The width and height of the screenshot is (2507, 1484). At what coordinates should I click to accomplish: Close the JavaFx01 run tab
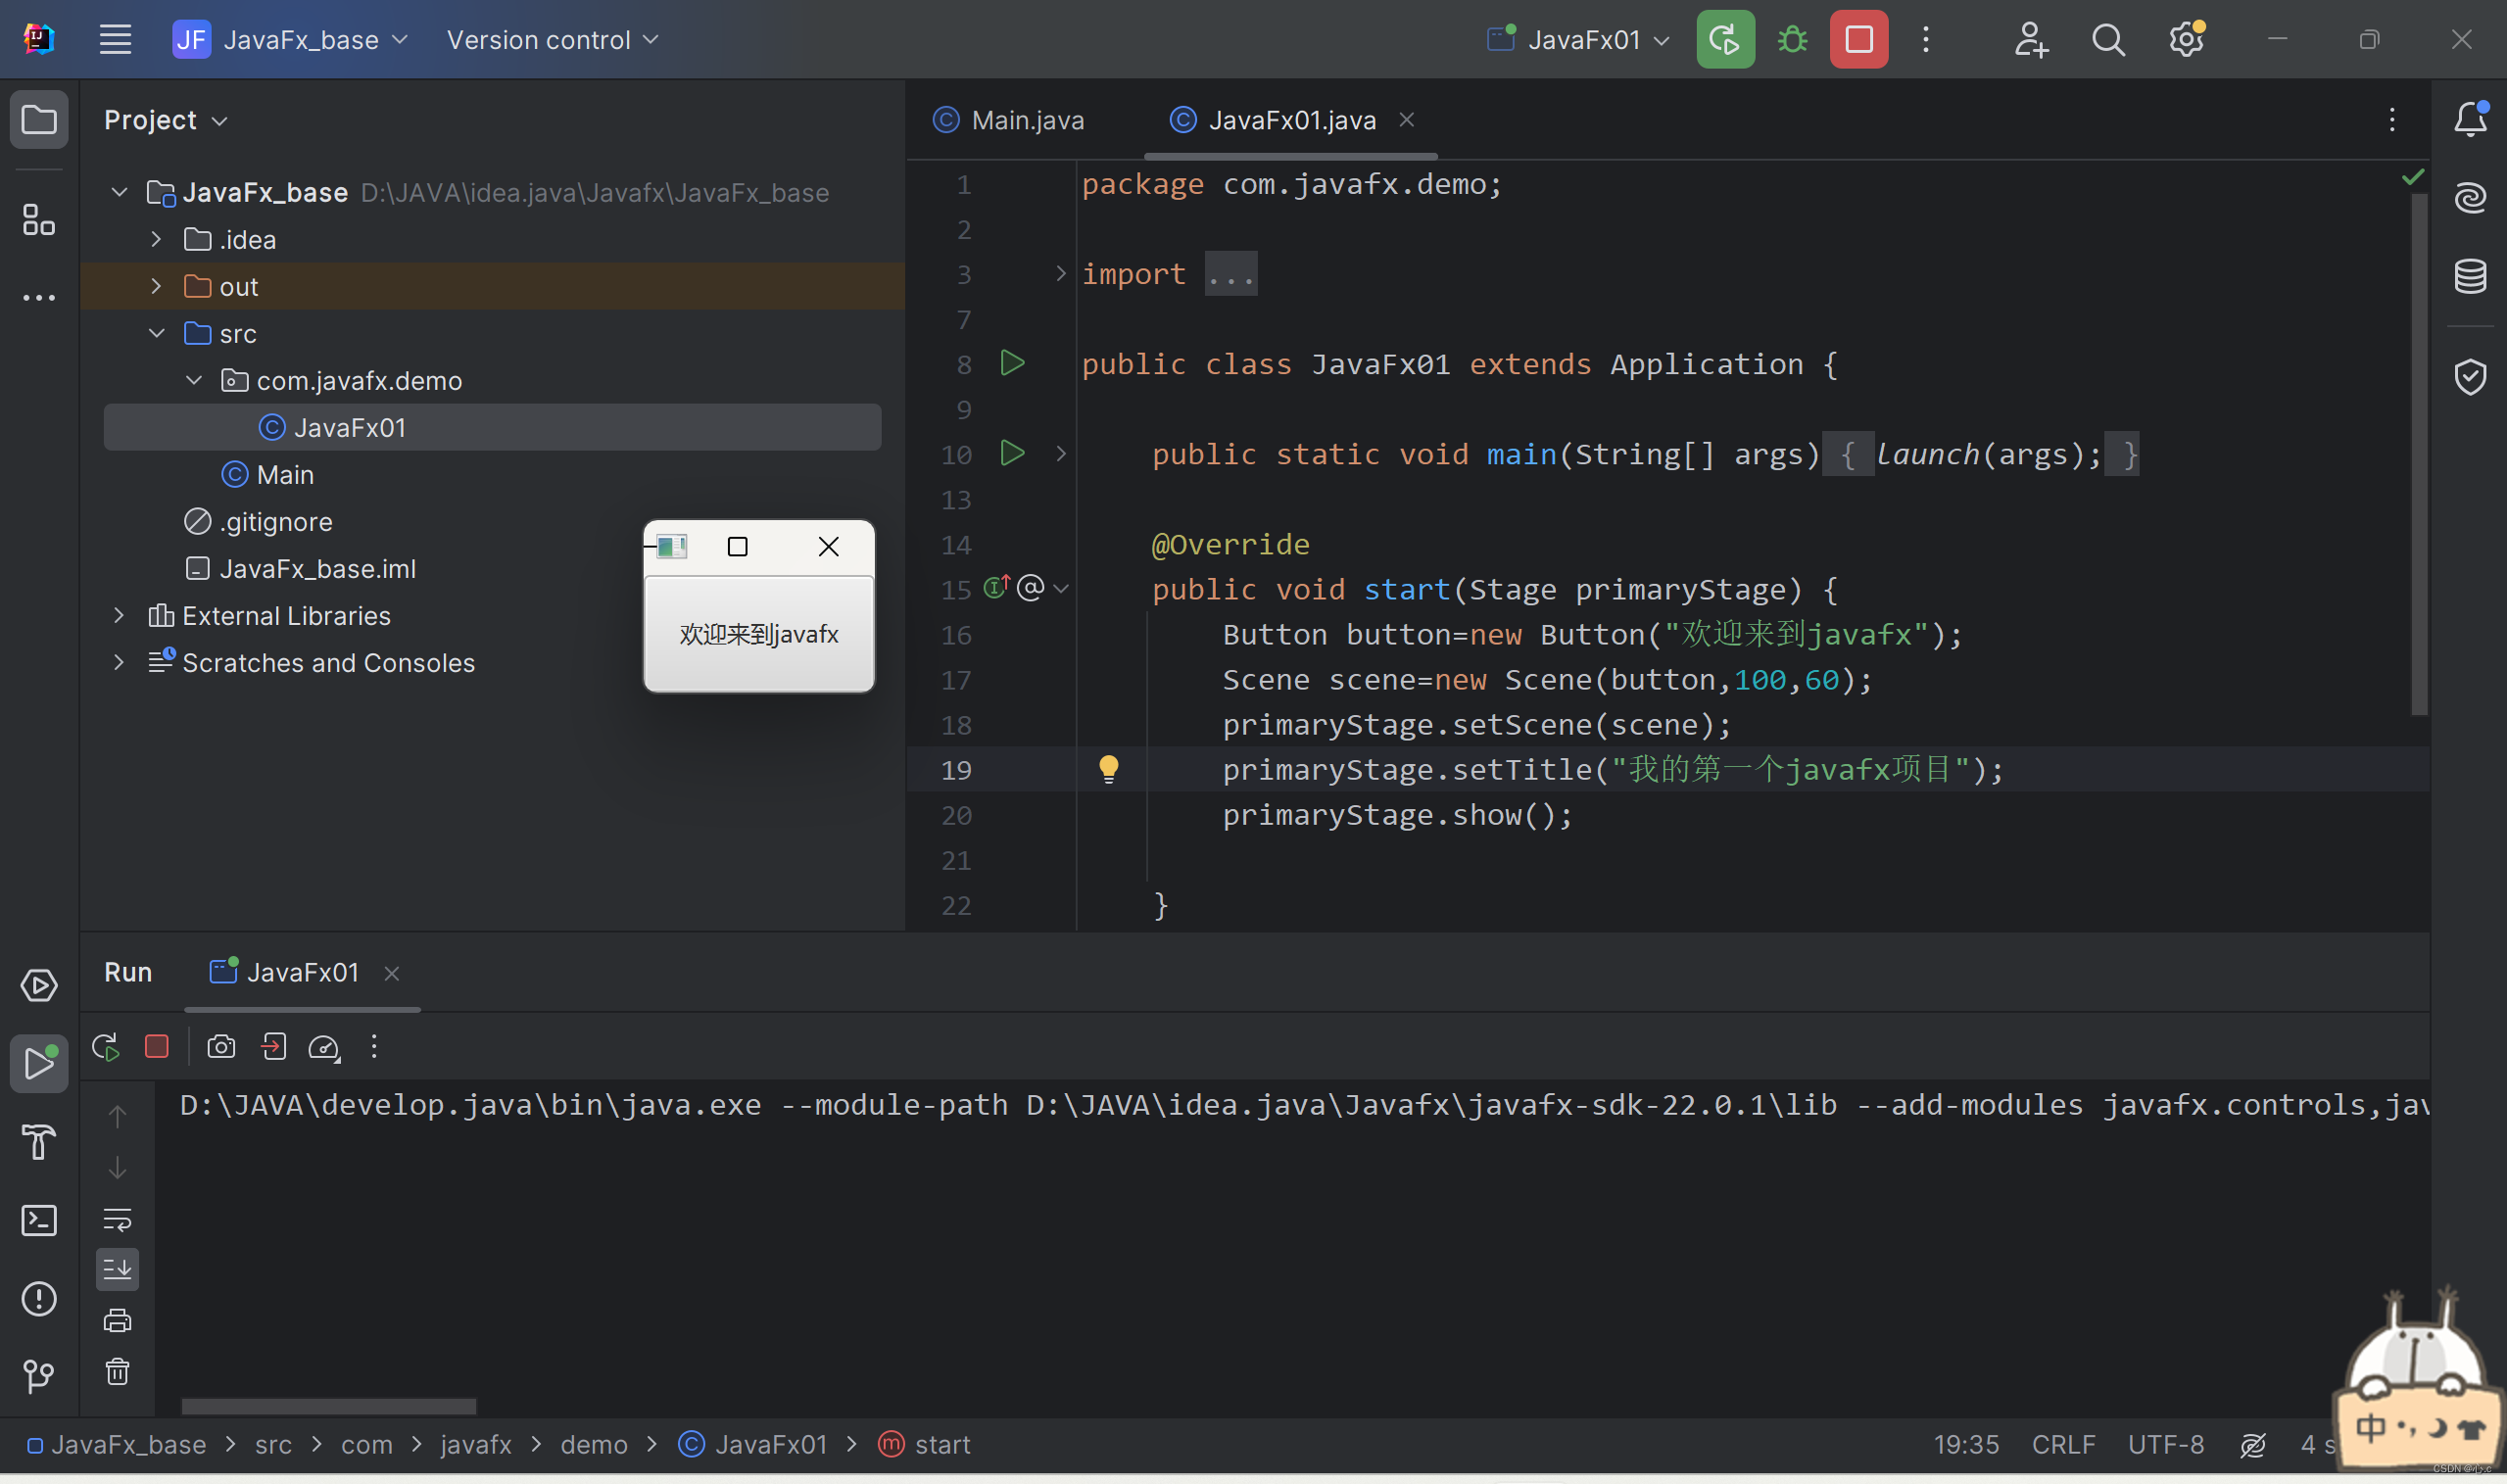pyautogui.click(x=392, y=973)
